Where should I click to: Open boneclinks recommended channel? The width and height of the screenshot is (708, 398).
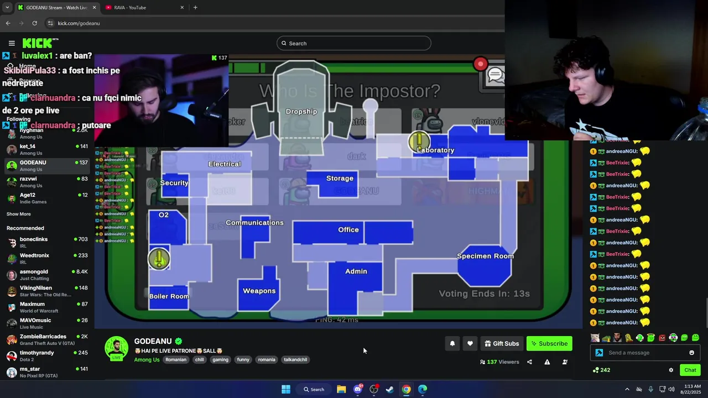[47, 242]
